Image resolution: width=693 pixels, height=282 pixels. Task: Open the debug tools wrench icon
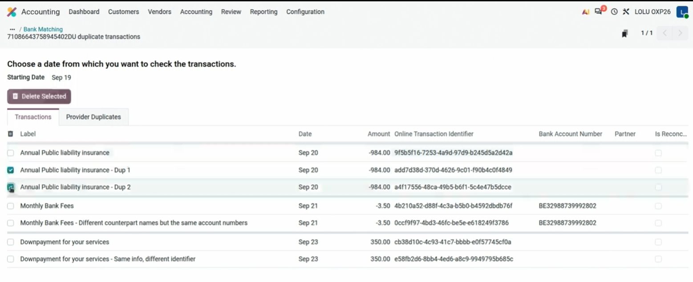626,12
